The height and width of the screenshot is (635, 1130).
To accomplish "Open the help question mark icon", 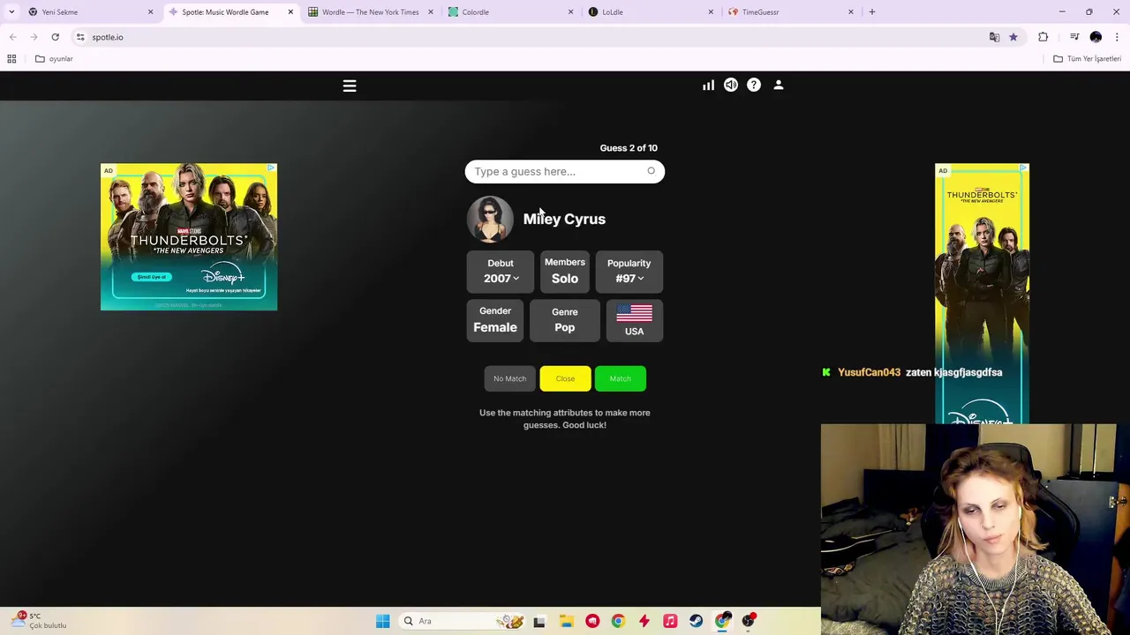I will pos(754,86).
